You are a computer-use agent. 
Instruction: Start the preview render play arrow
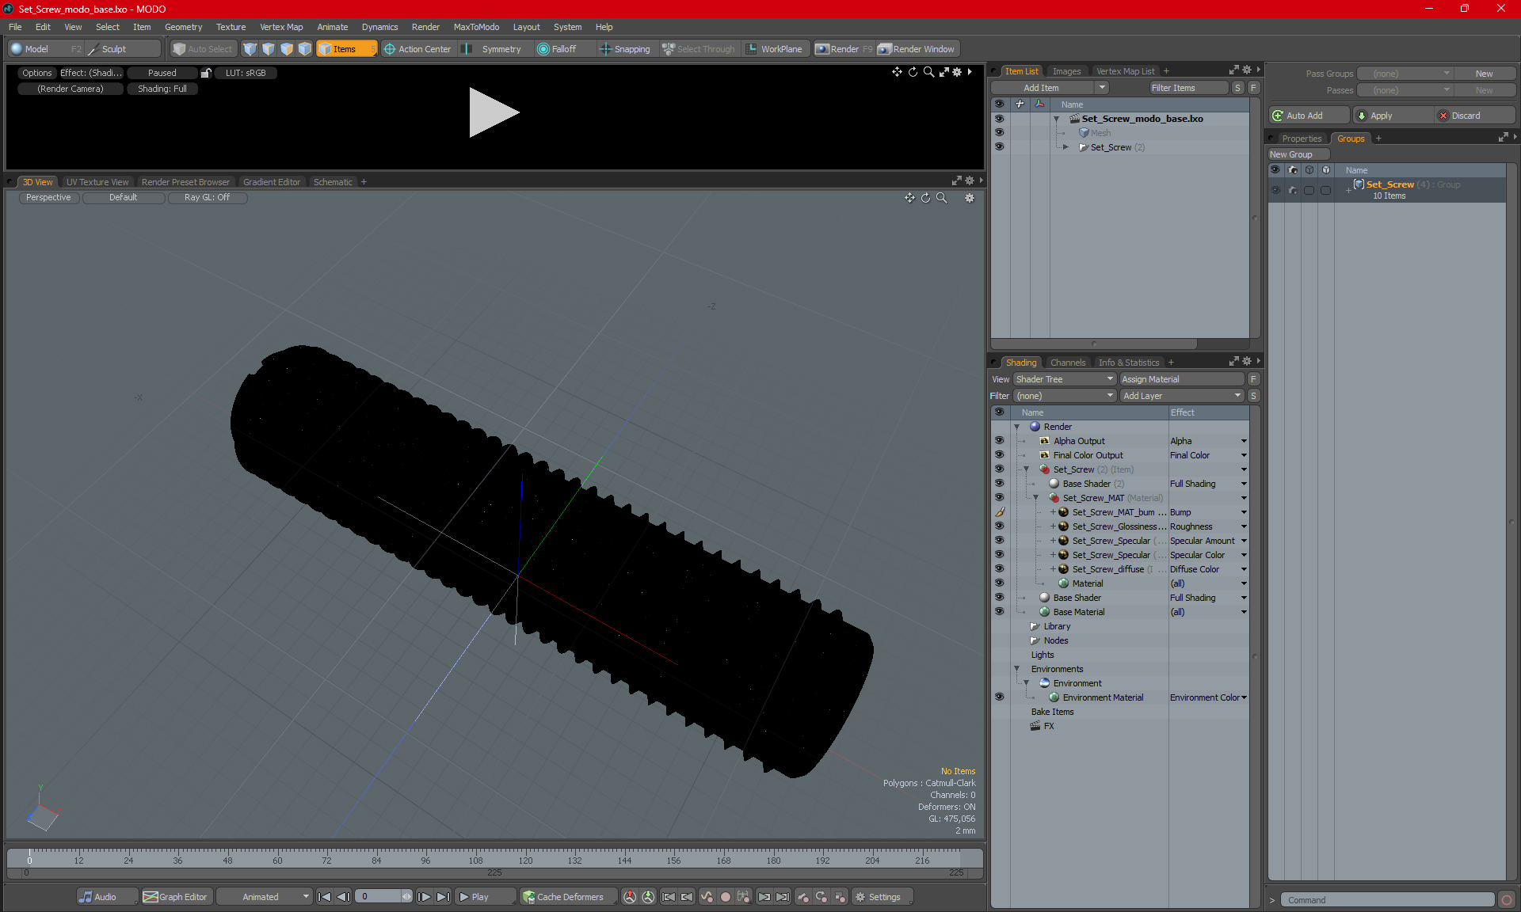coord(493,112)
